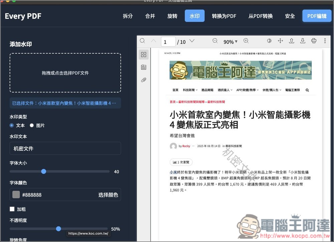Click the Every PDF logo title
The height and width of the screenshot is (242, 334).
click(23, 16)
